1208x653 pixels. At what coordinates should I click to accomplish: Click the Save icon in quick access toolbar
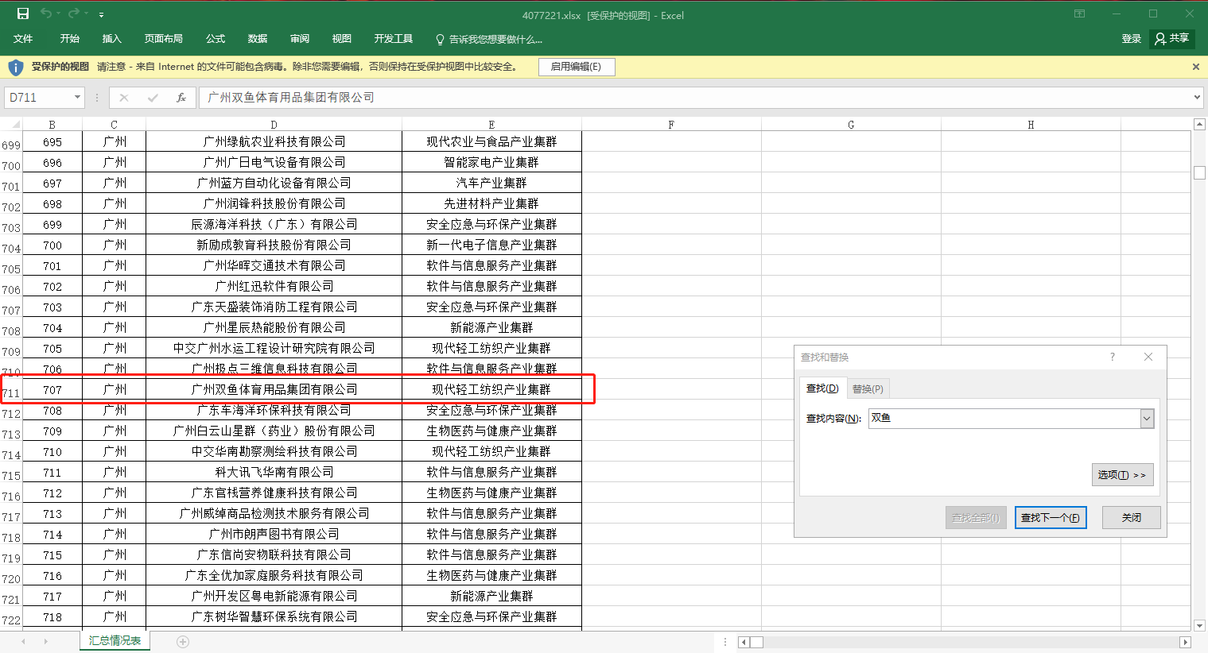[23, 14]
